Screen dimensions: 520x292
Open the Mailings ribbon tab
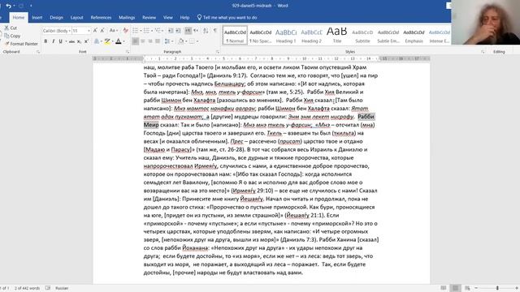pyautogui.click(x=127, y=17)
